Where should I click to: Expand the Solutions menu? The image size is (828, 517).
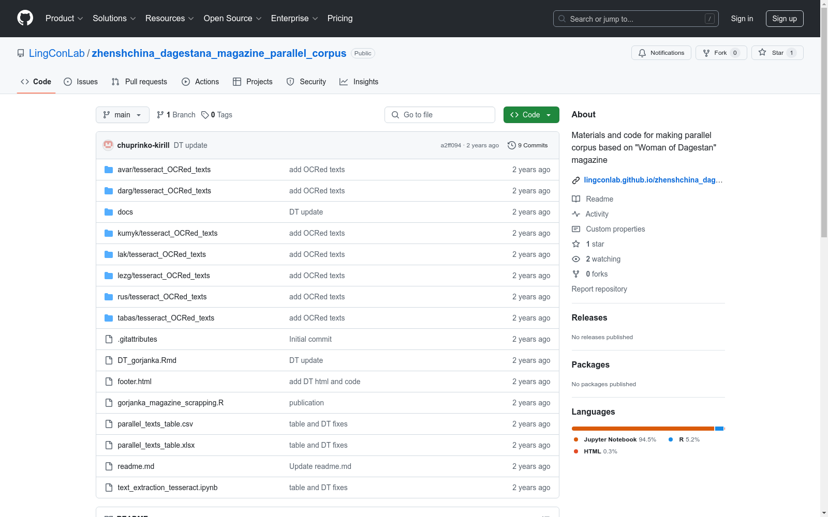114,19
